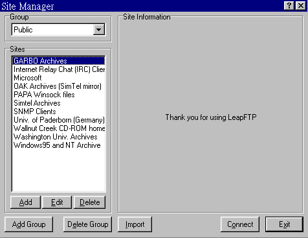308x238 pixels.
Task: Open the Group dropdown arrow
Action: tap(98, 30)
